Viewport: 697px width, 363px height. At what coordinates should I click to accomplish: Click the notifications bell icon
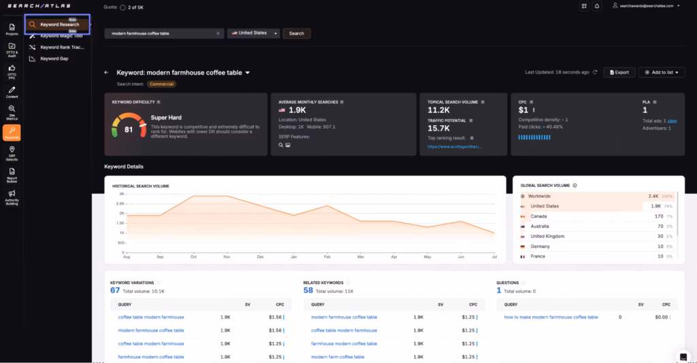coord(597,6)
